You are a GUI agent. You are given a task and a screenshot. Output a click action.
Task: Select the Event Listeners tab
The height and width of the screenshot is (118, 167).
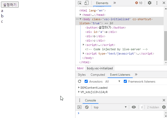(120, 75)
